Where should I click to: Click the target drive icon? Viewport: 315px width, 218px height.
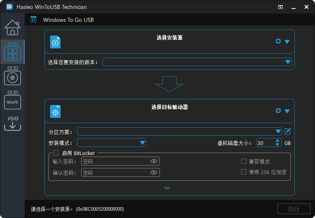click(55, 111)
